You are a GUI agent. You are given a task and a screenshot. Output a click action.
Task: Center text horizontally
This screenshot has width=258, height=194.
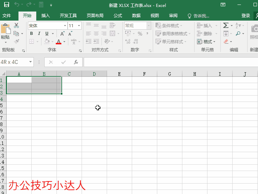[x=96, y=33]
